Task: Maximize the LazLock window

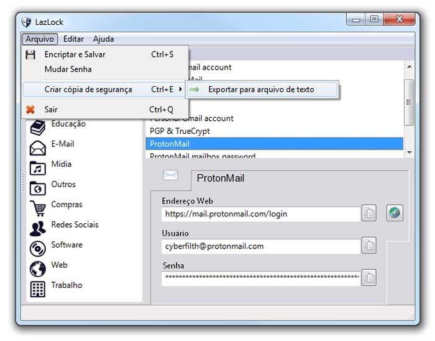Action: [x=374, y=19]
